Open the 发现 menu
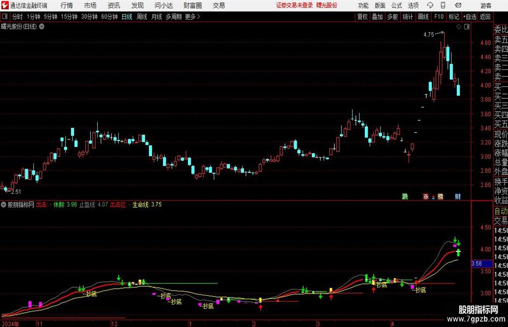 [138, 5]
